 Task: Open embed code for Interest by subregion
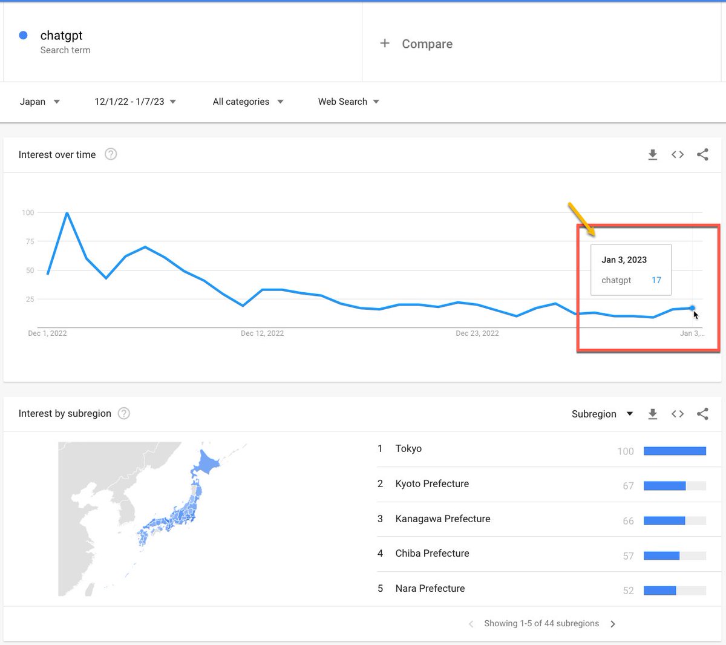point(678,414)
